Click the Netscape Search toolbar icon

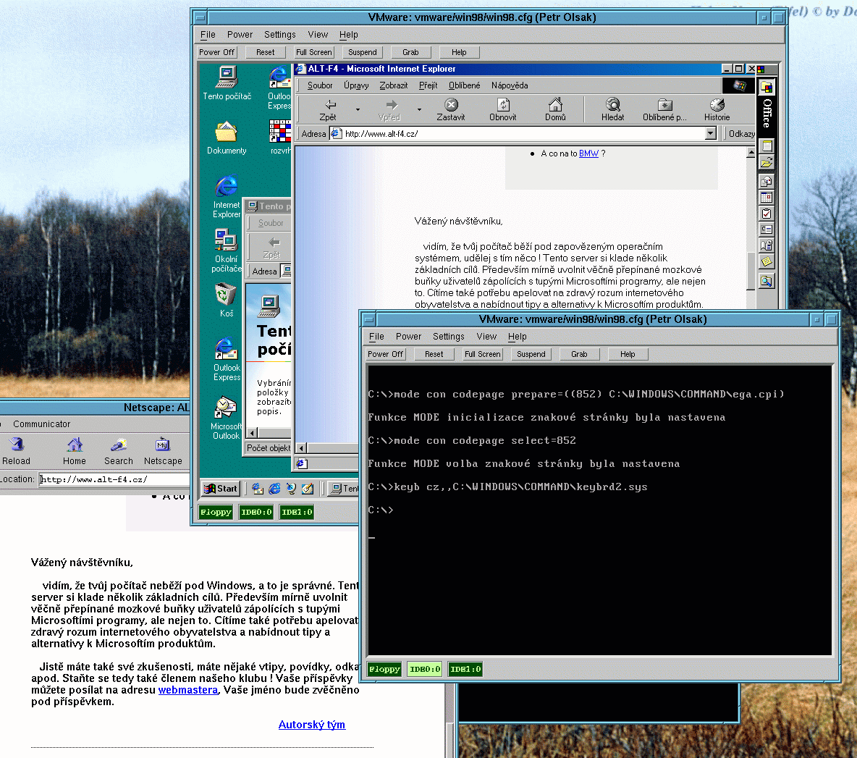pos(119,445)
